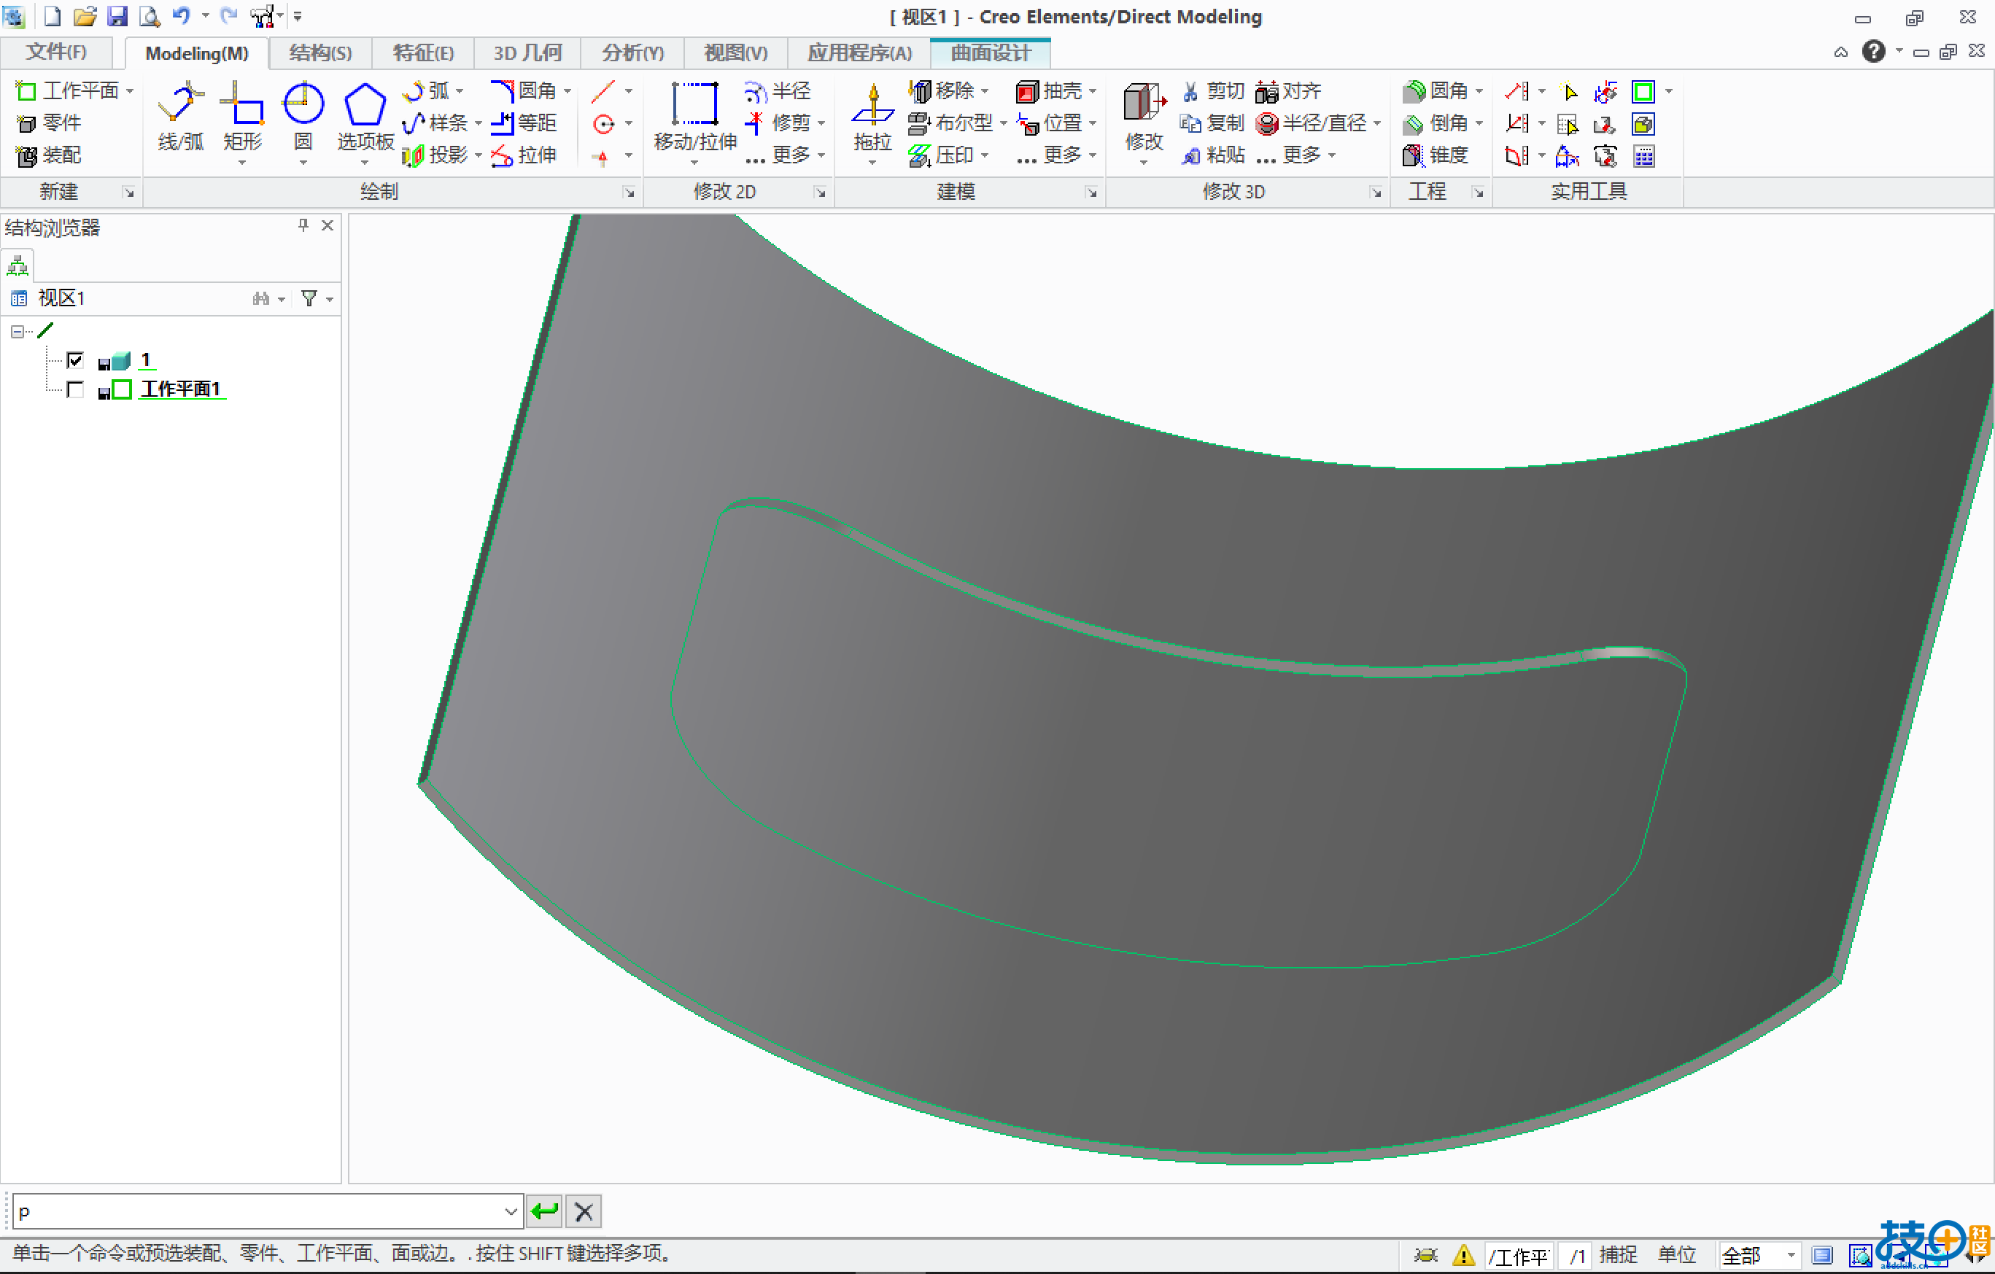Create a new 装配 assembly
The image size is (1995, 1274).
[50, 155]
